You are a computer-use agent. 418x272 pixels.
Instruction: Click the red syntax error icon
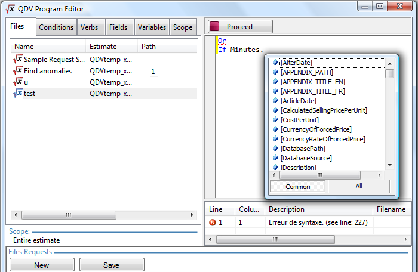212,222
